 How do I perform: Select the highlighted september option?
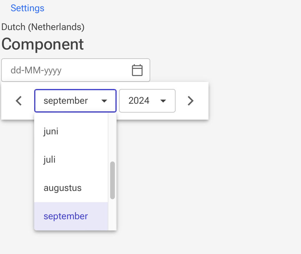pyautogui.click(x=71, y=216)
